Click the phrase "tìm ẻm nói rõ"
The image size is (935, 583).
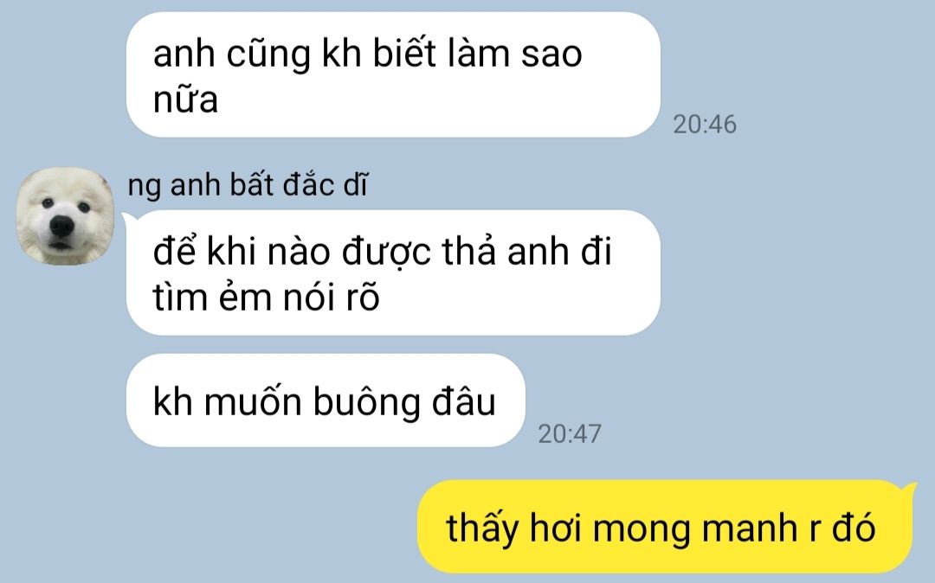coord(266,297)
